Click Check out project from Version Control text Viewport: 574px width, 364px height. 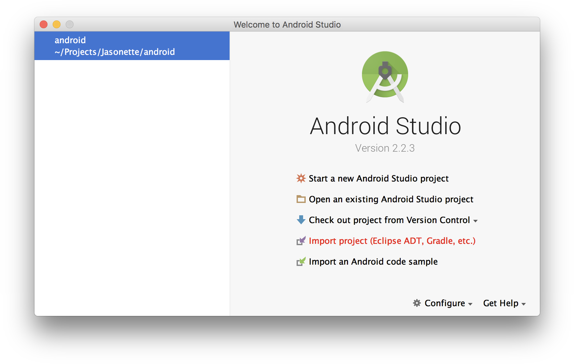pyautogui.click(x=389, y=220)
